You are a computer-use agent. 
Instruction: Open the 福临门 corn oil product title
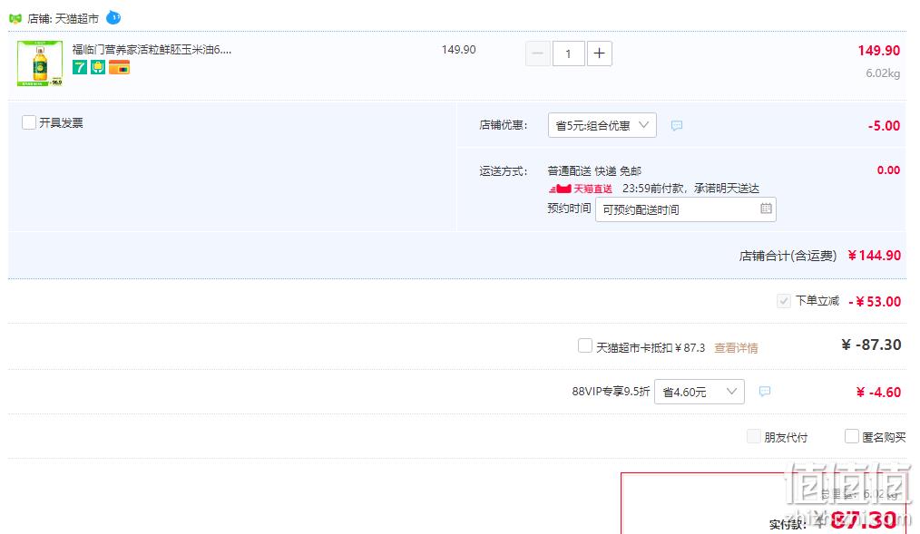tap(152, 50)
